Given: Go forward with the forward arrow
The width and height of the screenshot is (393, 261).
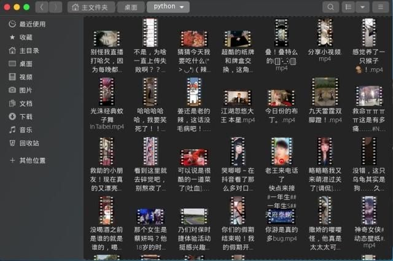Looking at the screenshot, I should tap(55, 7).
